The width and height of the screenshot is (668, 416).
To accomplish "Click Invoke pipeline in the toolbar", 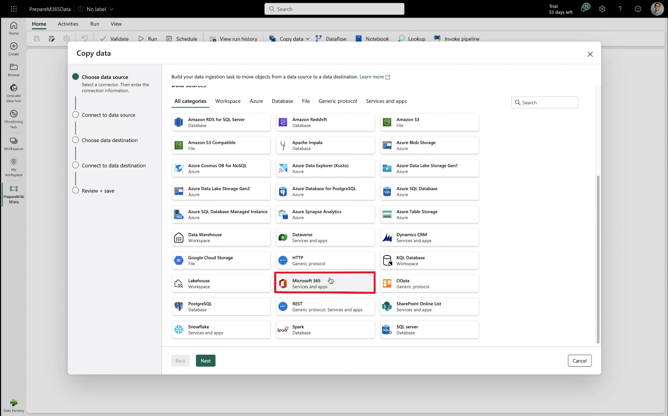I will [x=457, y=39].
